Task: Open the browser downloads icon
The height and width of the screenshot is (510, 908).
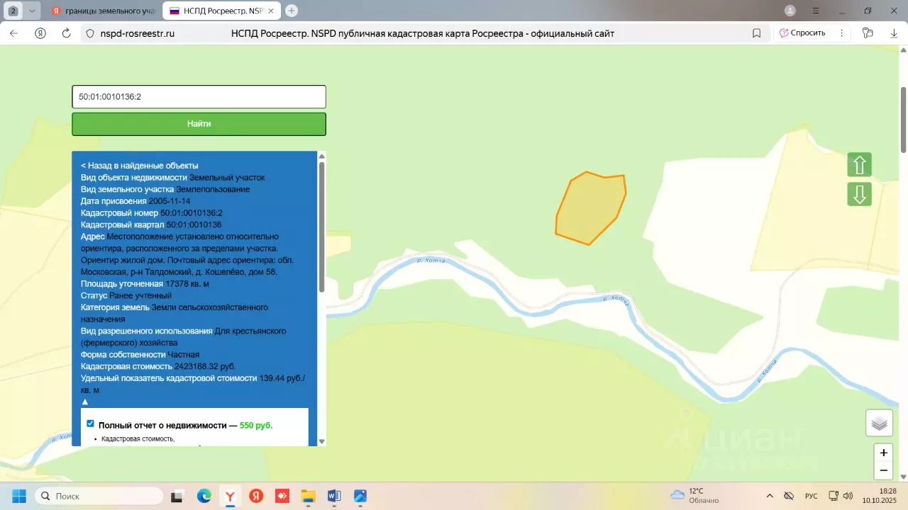Action: coord(894,33)
